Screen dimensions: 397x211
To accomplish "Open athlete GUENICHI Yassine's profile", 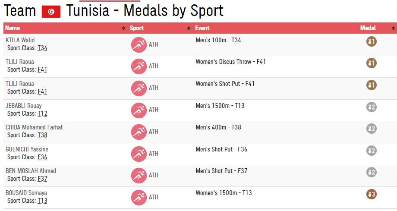I will pyautogui.click(x=27, y=149).
